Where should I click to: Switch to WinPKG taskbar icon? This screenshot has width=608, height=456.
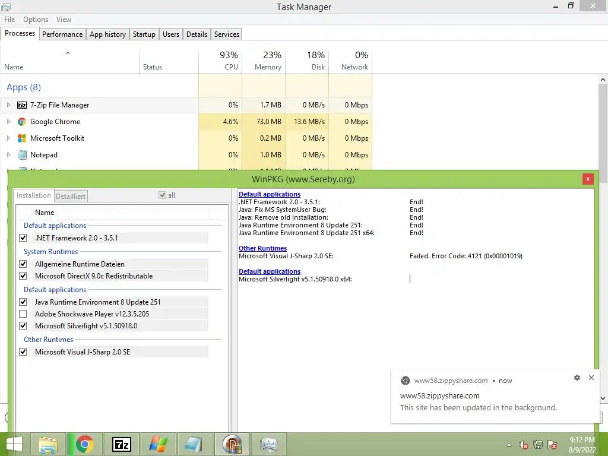[x=232, y=444]
